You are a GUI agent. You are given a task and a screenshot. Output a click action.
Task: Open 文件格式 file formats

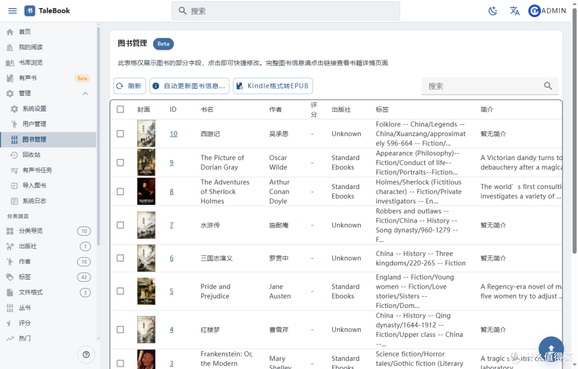[x=48, y=292]
